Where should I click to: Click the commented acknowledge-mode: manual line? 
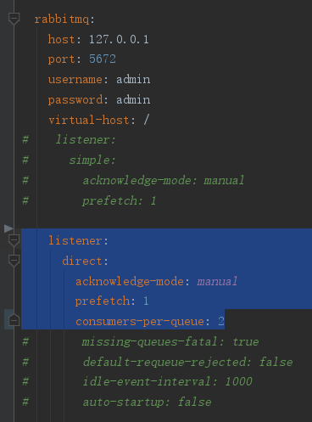164,180
